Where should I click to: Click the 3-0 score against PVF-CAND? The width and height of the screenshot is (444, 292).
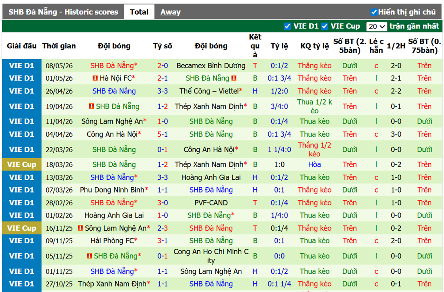[x=163, y=202]
